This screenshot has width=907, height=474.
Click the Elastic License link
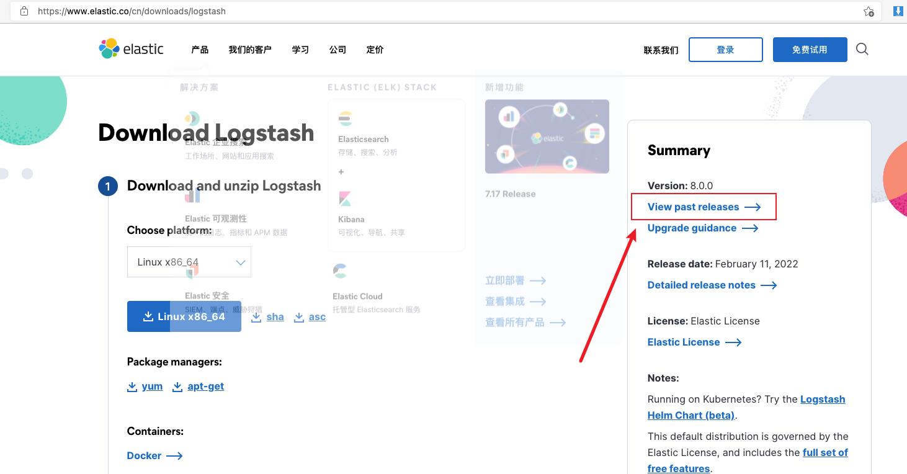[695, 342]
